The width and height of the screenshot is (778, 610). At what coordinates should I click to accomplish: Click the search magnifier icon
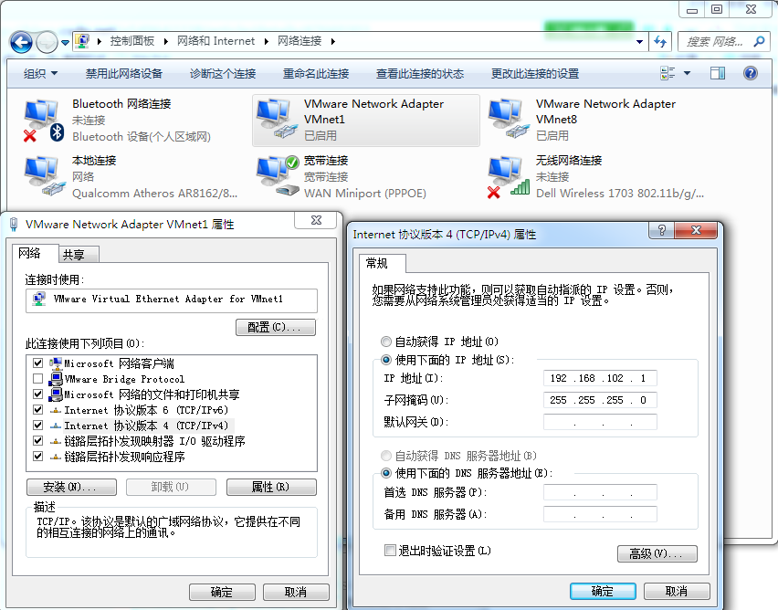click(x=759, y=42)
